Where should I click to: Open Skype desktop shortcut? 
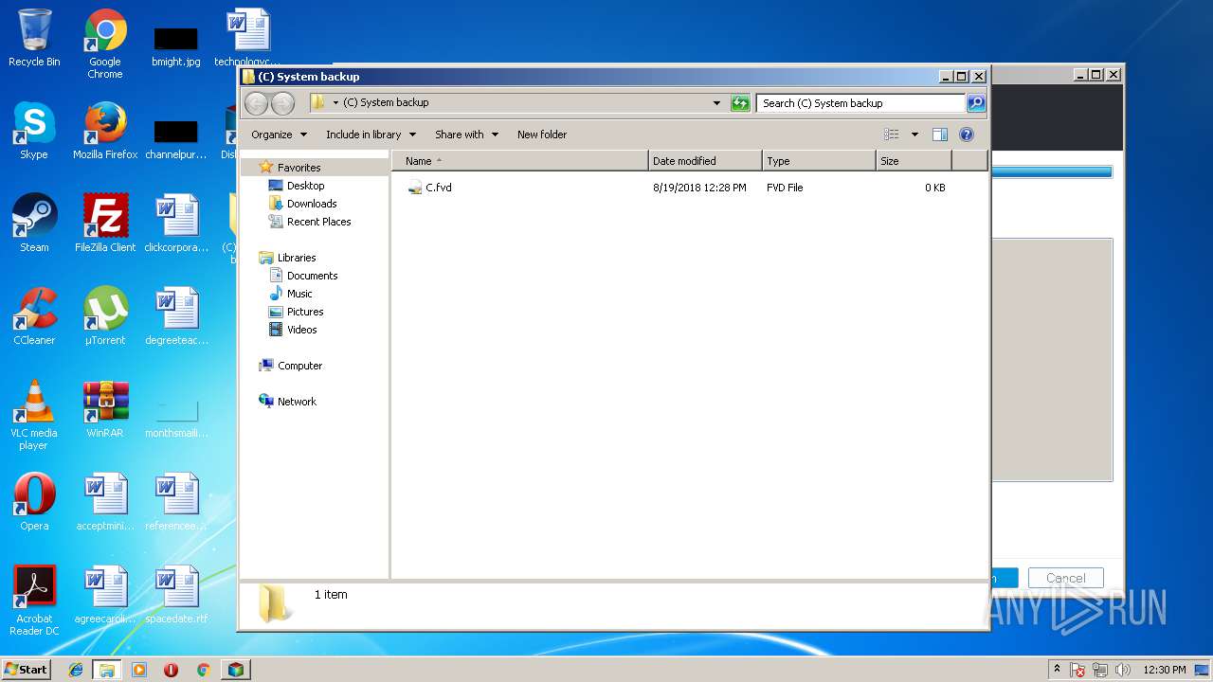tap(34, 131)
